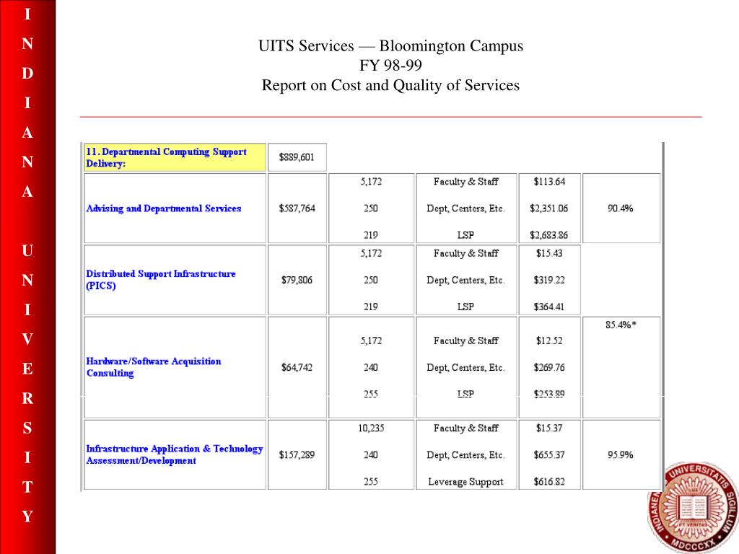Click the 85.4%* satisfaction value

tap(621, 325)
